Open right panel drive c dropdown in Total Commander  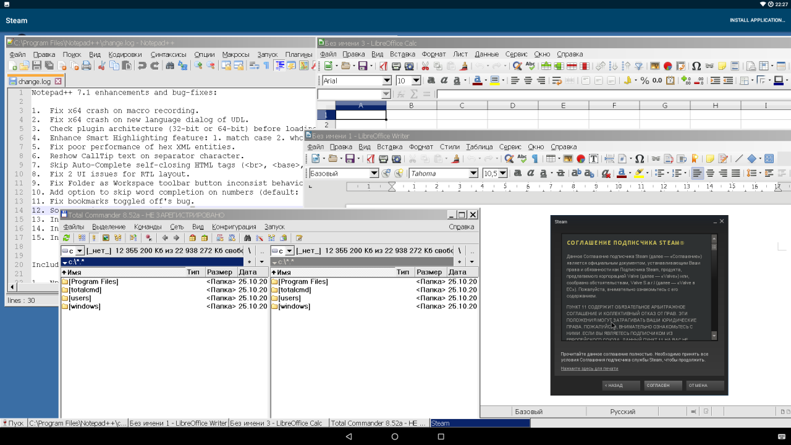(290, 251)
